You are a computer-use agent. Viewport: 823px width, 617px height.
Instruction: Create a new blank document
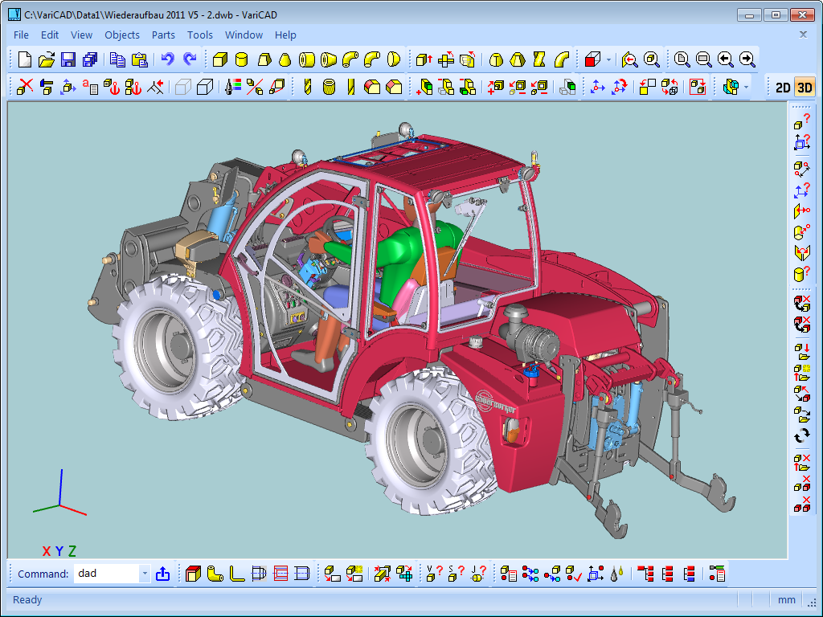(x=25, y=59)
